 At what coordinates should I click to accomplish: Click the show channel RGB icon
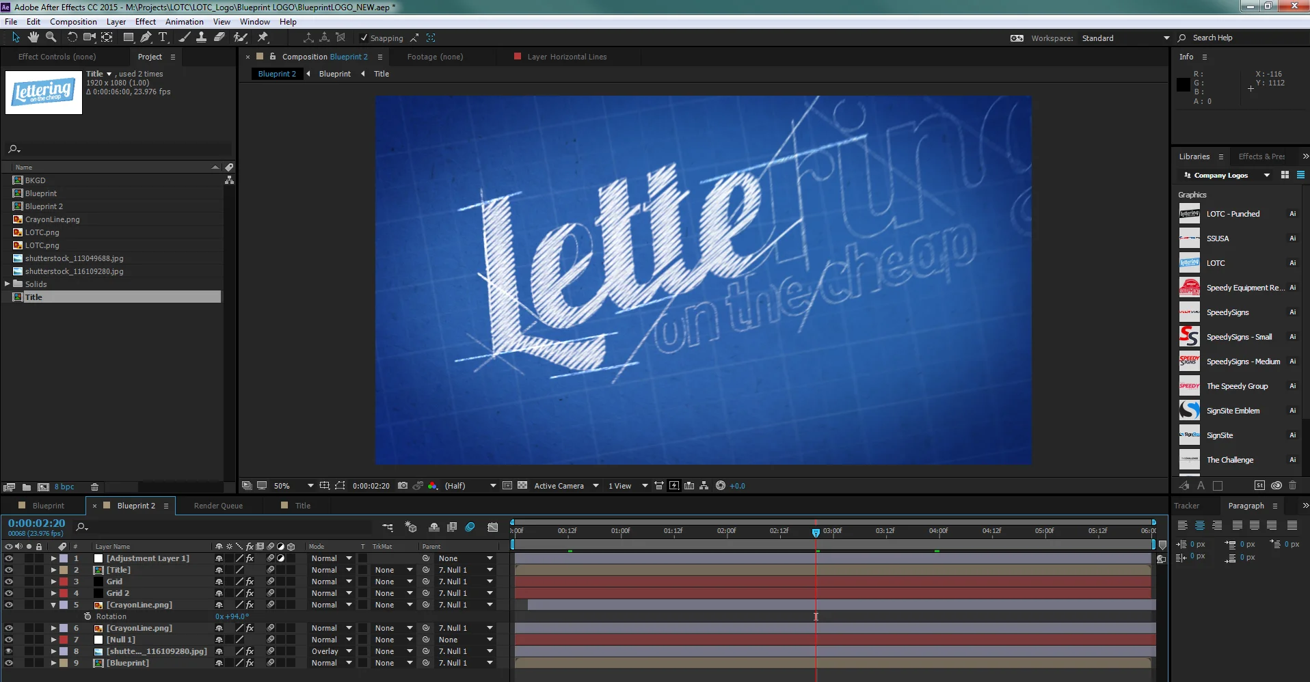[433, 486]
